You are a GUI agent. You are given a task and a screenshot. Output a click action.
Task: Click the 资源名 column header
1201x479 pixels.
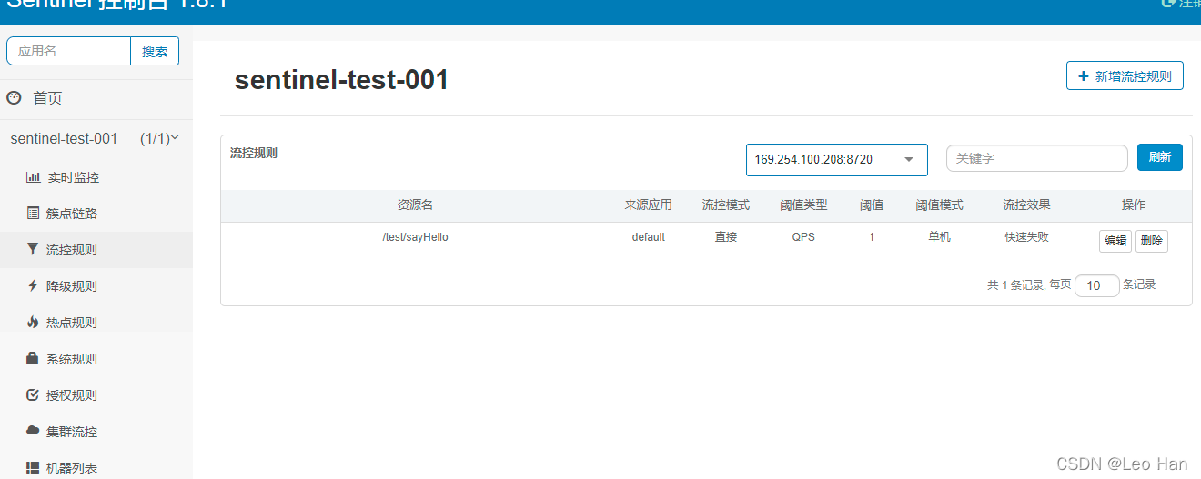coord(415,205)
